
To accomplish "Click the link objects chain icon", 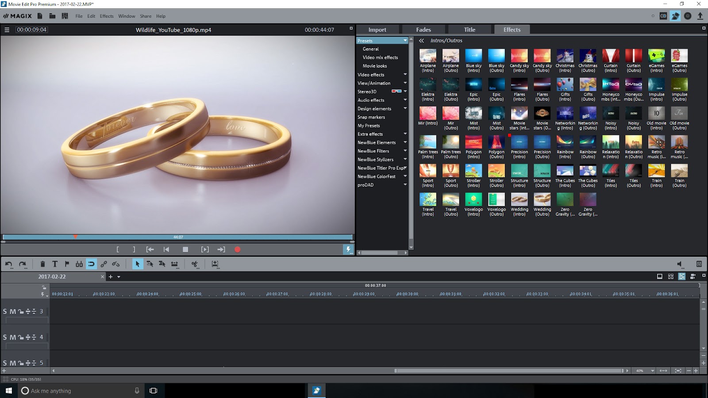I will click(x=104, y=264).
